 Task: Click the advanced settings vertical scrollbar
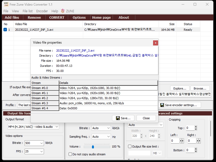[x=210, y=128]
